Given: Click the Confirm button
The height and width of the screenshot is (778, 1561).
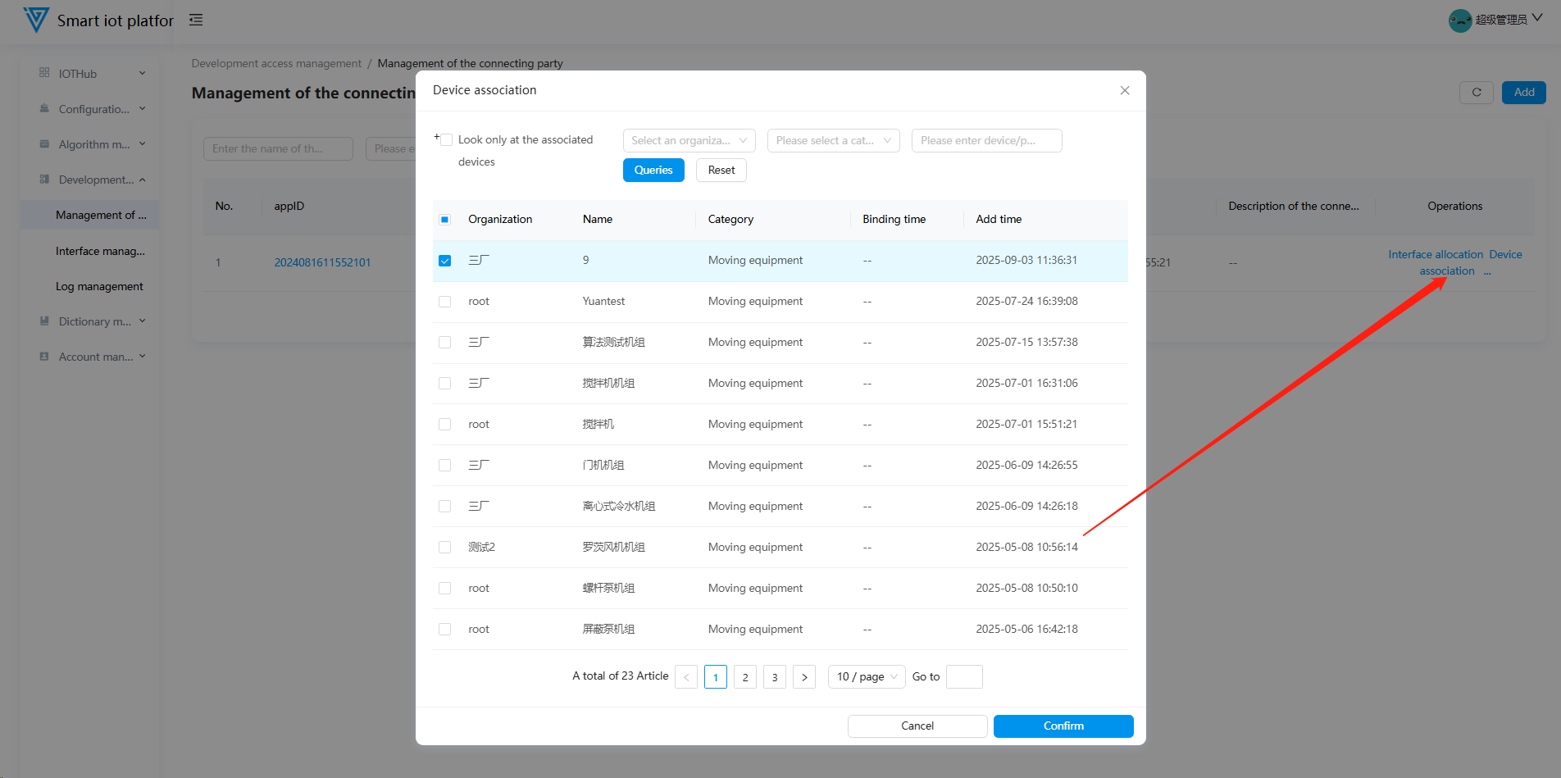Looking at the screenshot, I should click(1063, 726).
